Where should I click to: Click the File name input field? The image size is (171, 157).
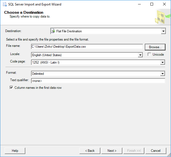pos(87,47)
